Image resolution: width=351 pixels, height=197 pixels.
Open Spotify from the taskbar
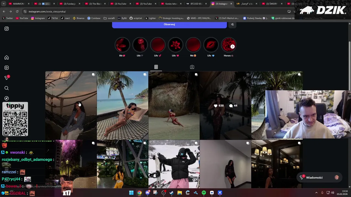tap(204, 193)
